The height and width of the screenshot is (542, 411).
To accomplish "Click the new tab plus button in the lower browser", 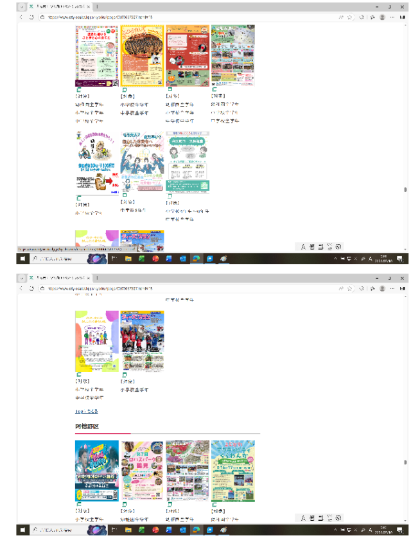I will 97,278.
